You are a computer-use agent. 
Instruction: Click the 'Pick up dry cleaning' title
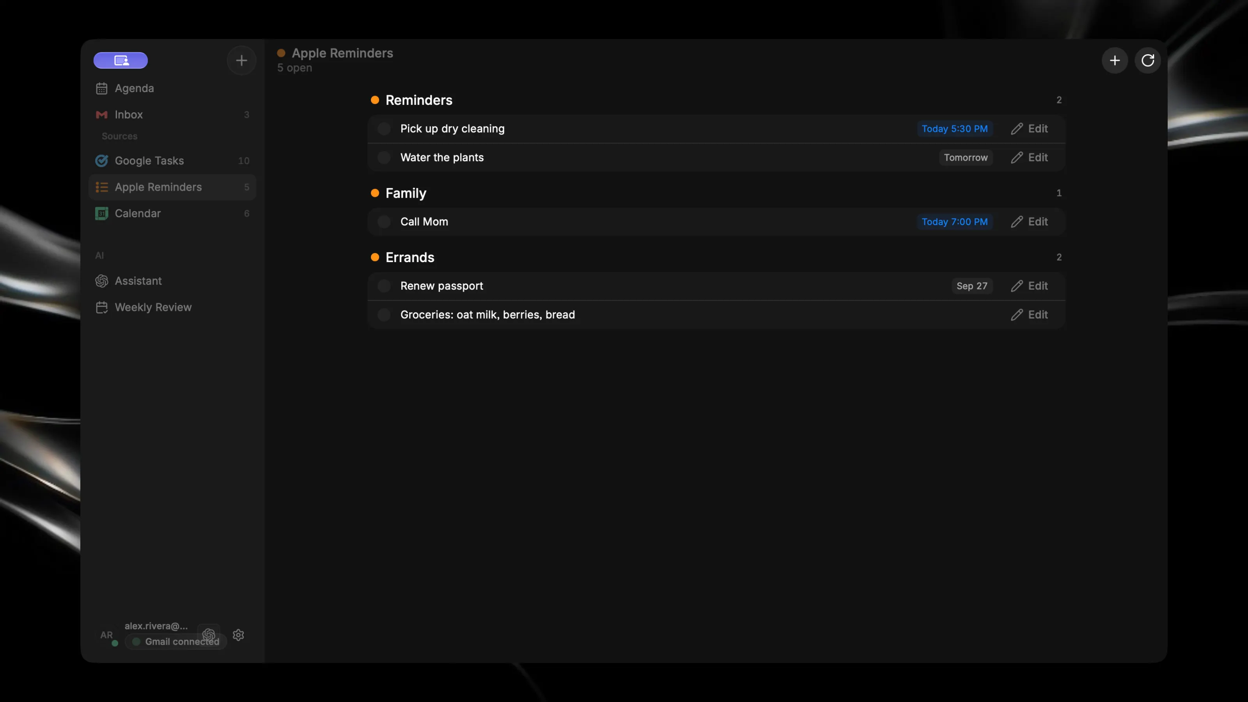point(452,128)
